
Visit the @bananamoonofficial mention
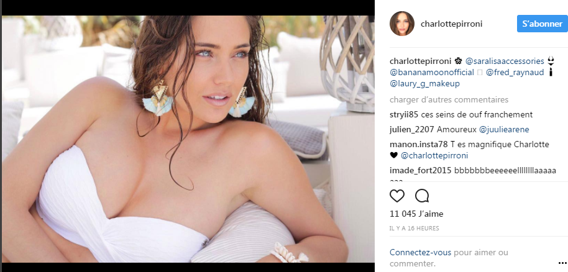coord(432,73)
